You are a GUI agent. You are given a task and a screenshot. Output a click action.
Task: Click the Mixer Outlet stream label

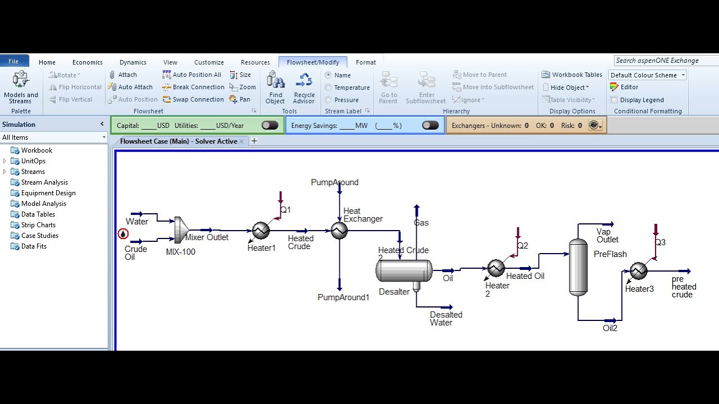tap(207, 237)
